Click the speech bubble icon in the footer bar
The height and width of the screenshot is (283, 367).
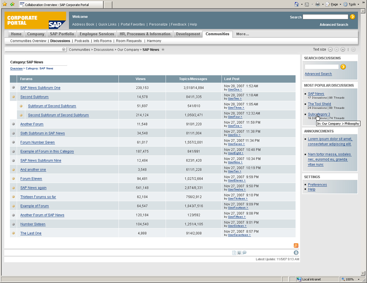click(x=244, y=253)
